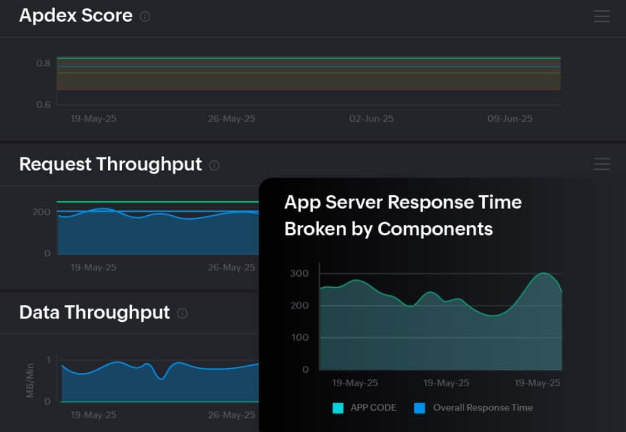This screenshot has height=432, width=626.
Task: Click 26-May-25 label under Request Throughput
Action: coord(231,267)
